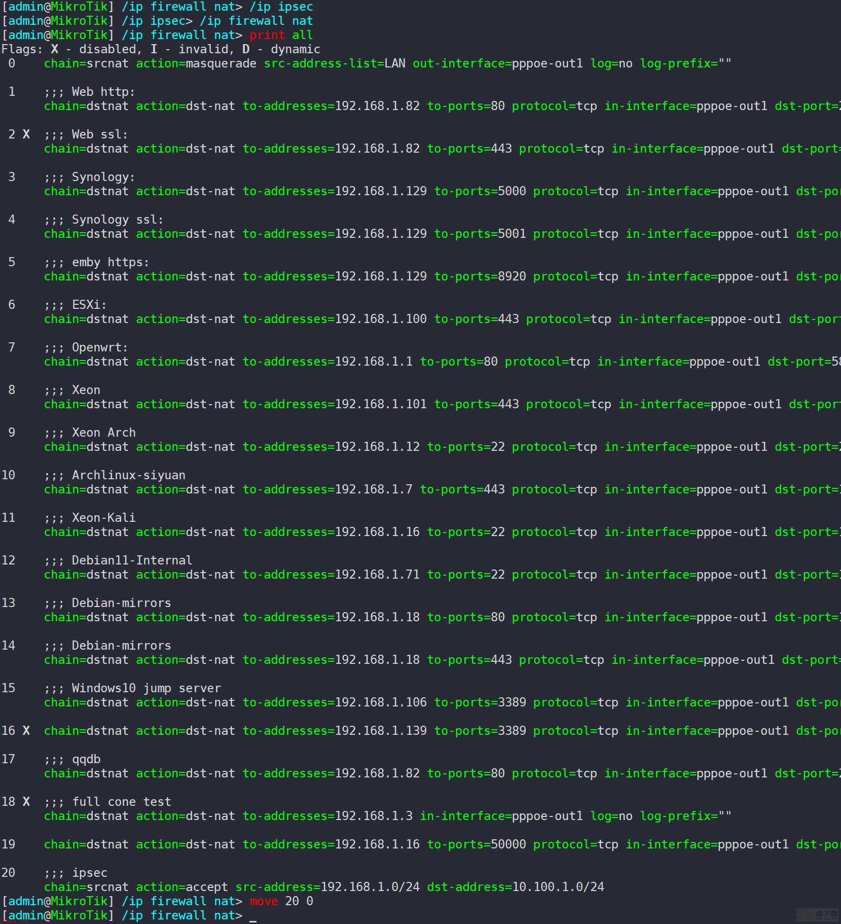Select the ";;; qqdb" comment
Image resolution: width=841 pixels, height=924 pixels.
click(x=72, y=759)
